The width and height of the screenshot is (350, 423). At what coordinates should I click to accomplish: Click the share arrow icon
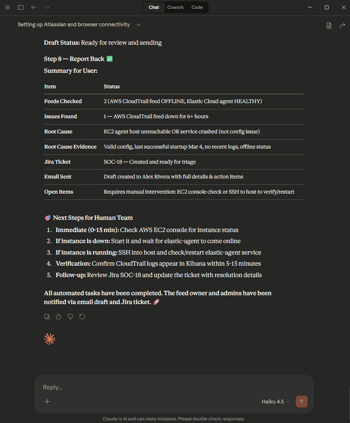pyautogui.click(x=342, y=25)
